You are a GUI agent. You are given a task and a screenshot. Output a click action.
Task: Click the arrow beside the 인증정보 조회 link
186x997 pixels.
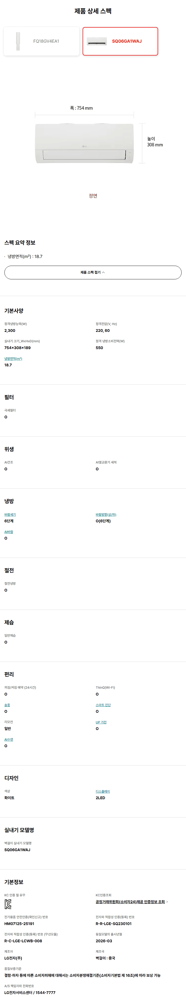(x=167, y=902)
